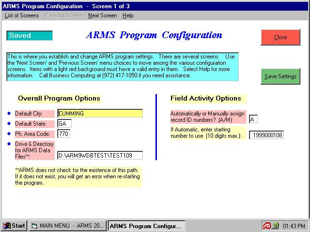310x232 pixels.
Task: Click the ARMS data files directory path field
Action: point(100,156)
